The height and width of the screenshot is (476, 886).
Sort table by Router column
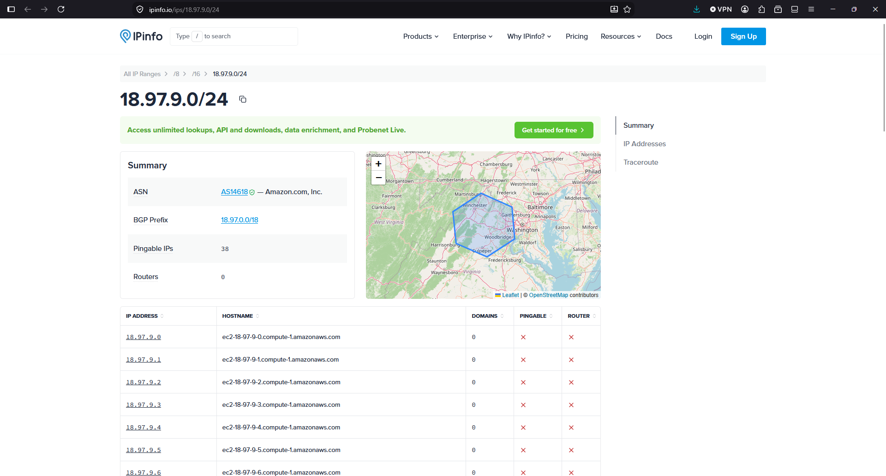(582, 316)
